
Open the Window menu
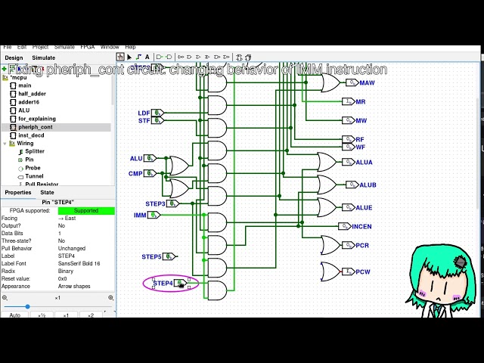(x=110, y=47)
